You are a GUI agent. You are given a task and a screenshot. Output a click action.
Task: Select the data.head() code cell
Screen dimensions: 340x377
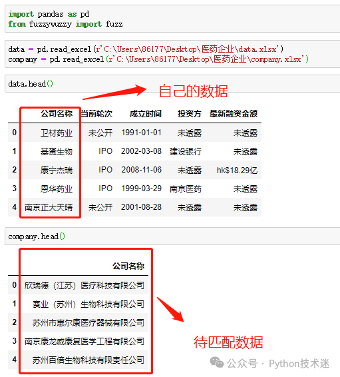[172, 84]
